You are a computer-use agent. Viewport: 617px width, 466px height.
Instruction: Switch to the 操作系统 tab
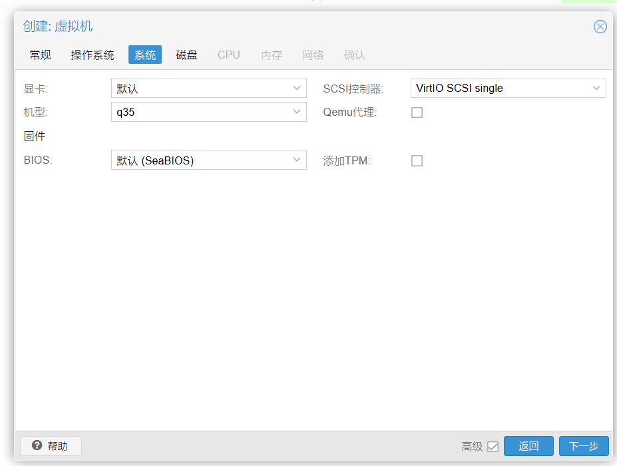(93, 55)
